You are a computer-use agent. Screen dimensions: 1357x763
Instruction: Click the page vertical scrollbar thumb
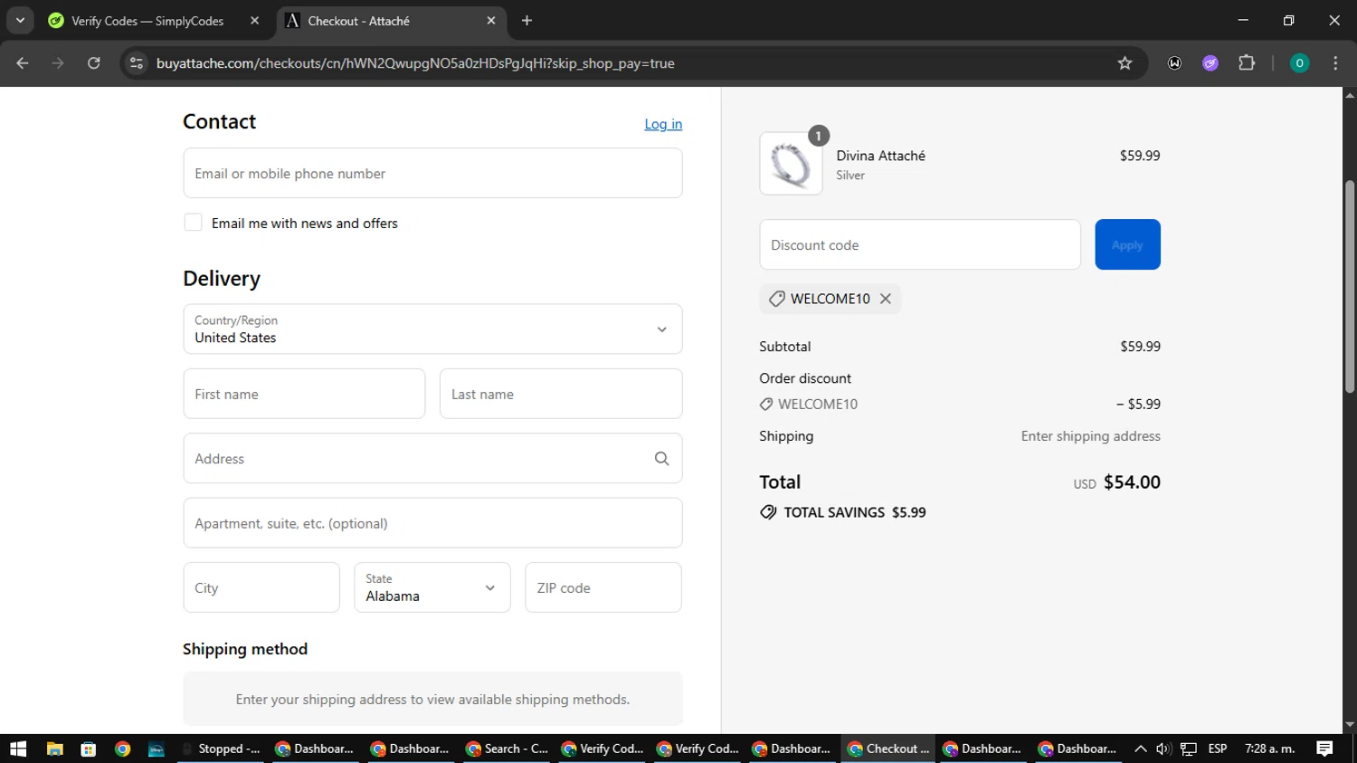pyautogui.click(x=1350, y=286)
